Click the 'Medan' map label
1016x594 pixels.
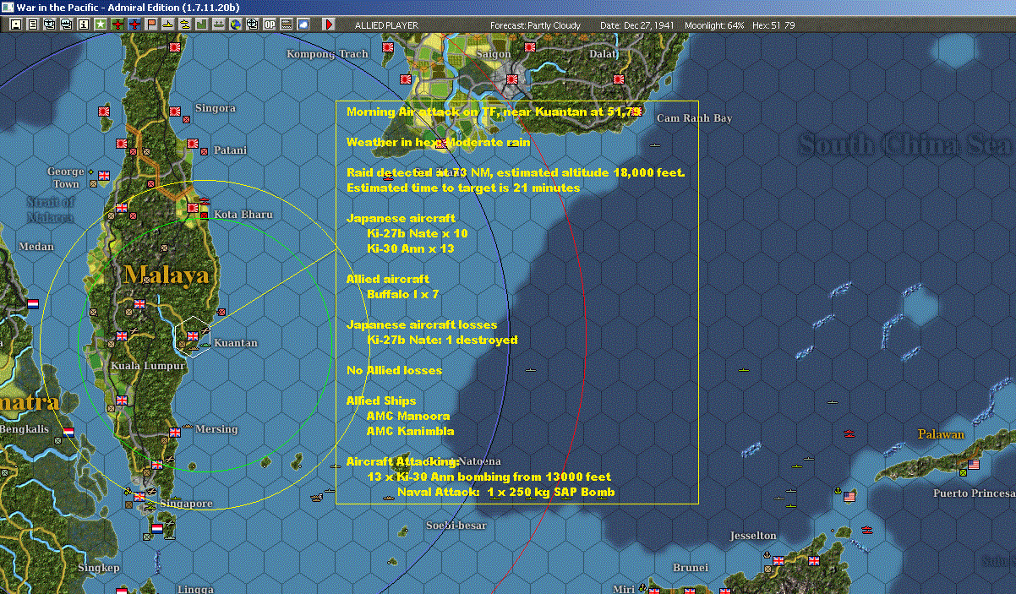[x=36, y=247]
